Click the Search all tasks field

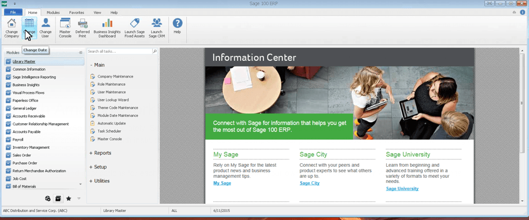(x=119, y=52)
